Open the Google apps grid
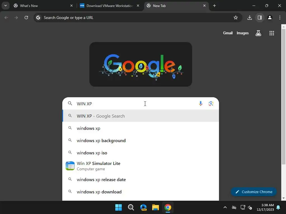Image resolution: width=286 pixels, height=214 pixels. 272,33
